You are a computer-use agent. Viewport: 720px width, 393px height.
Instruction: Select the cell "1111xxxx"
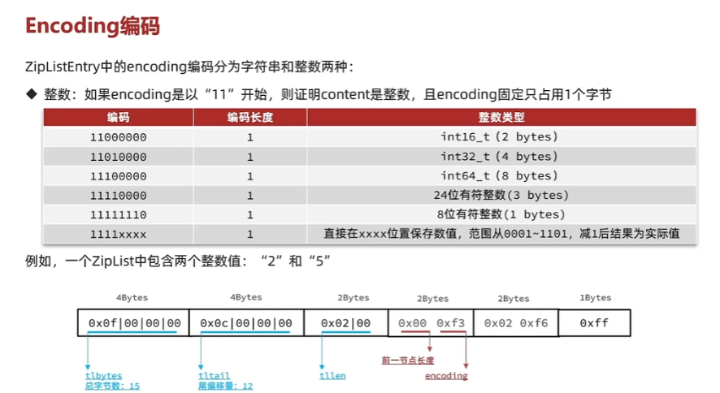(x=119, y=235)
